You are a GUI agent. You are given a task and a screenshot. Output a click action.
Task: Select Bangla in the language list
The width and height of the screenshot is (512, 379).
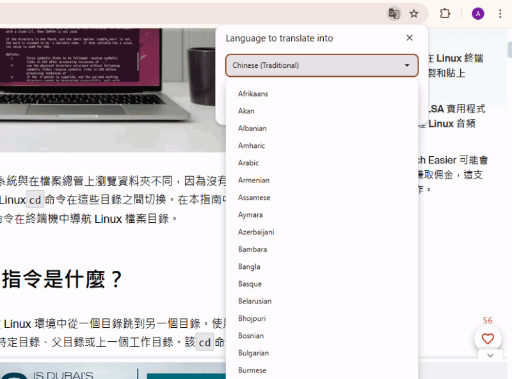coord(248,266)
